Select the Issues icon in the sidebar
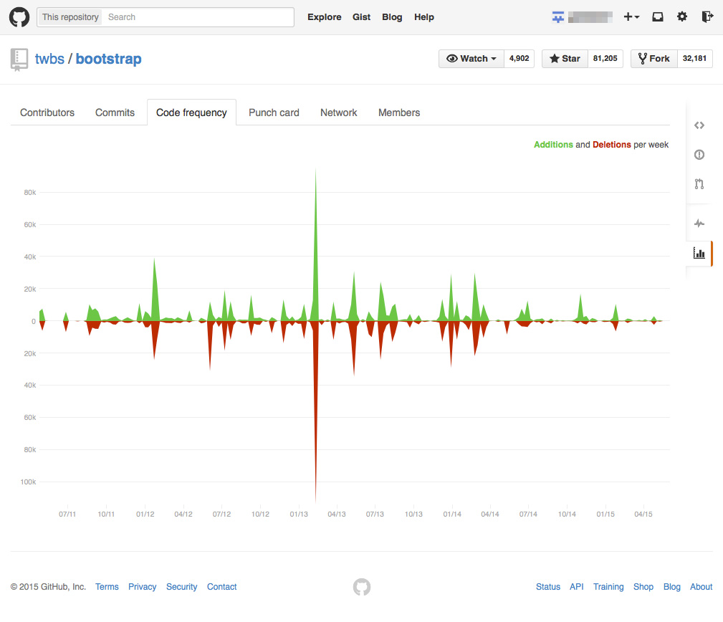 (x=699, y=154)
